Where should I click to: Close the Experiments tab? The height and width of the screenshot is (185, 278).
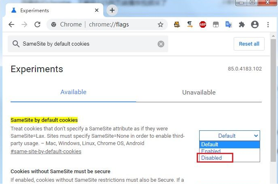tap(97, 10)
